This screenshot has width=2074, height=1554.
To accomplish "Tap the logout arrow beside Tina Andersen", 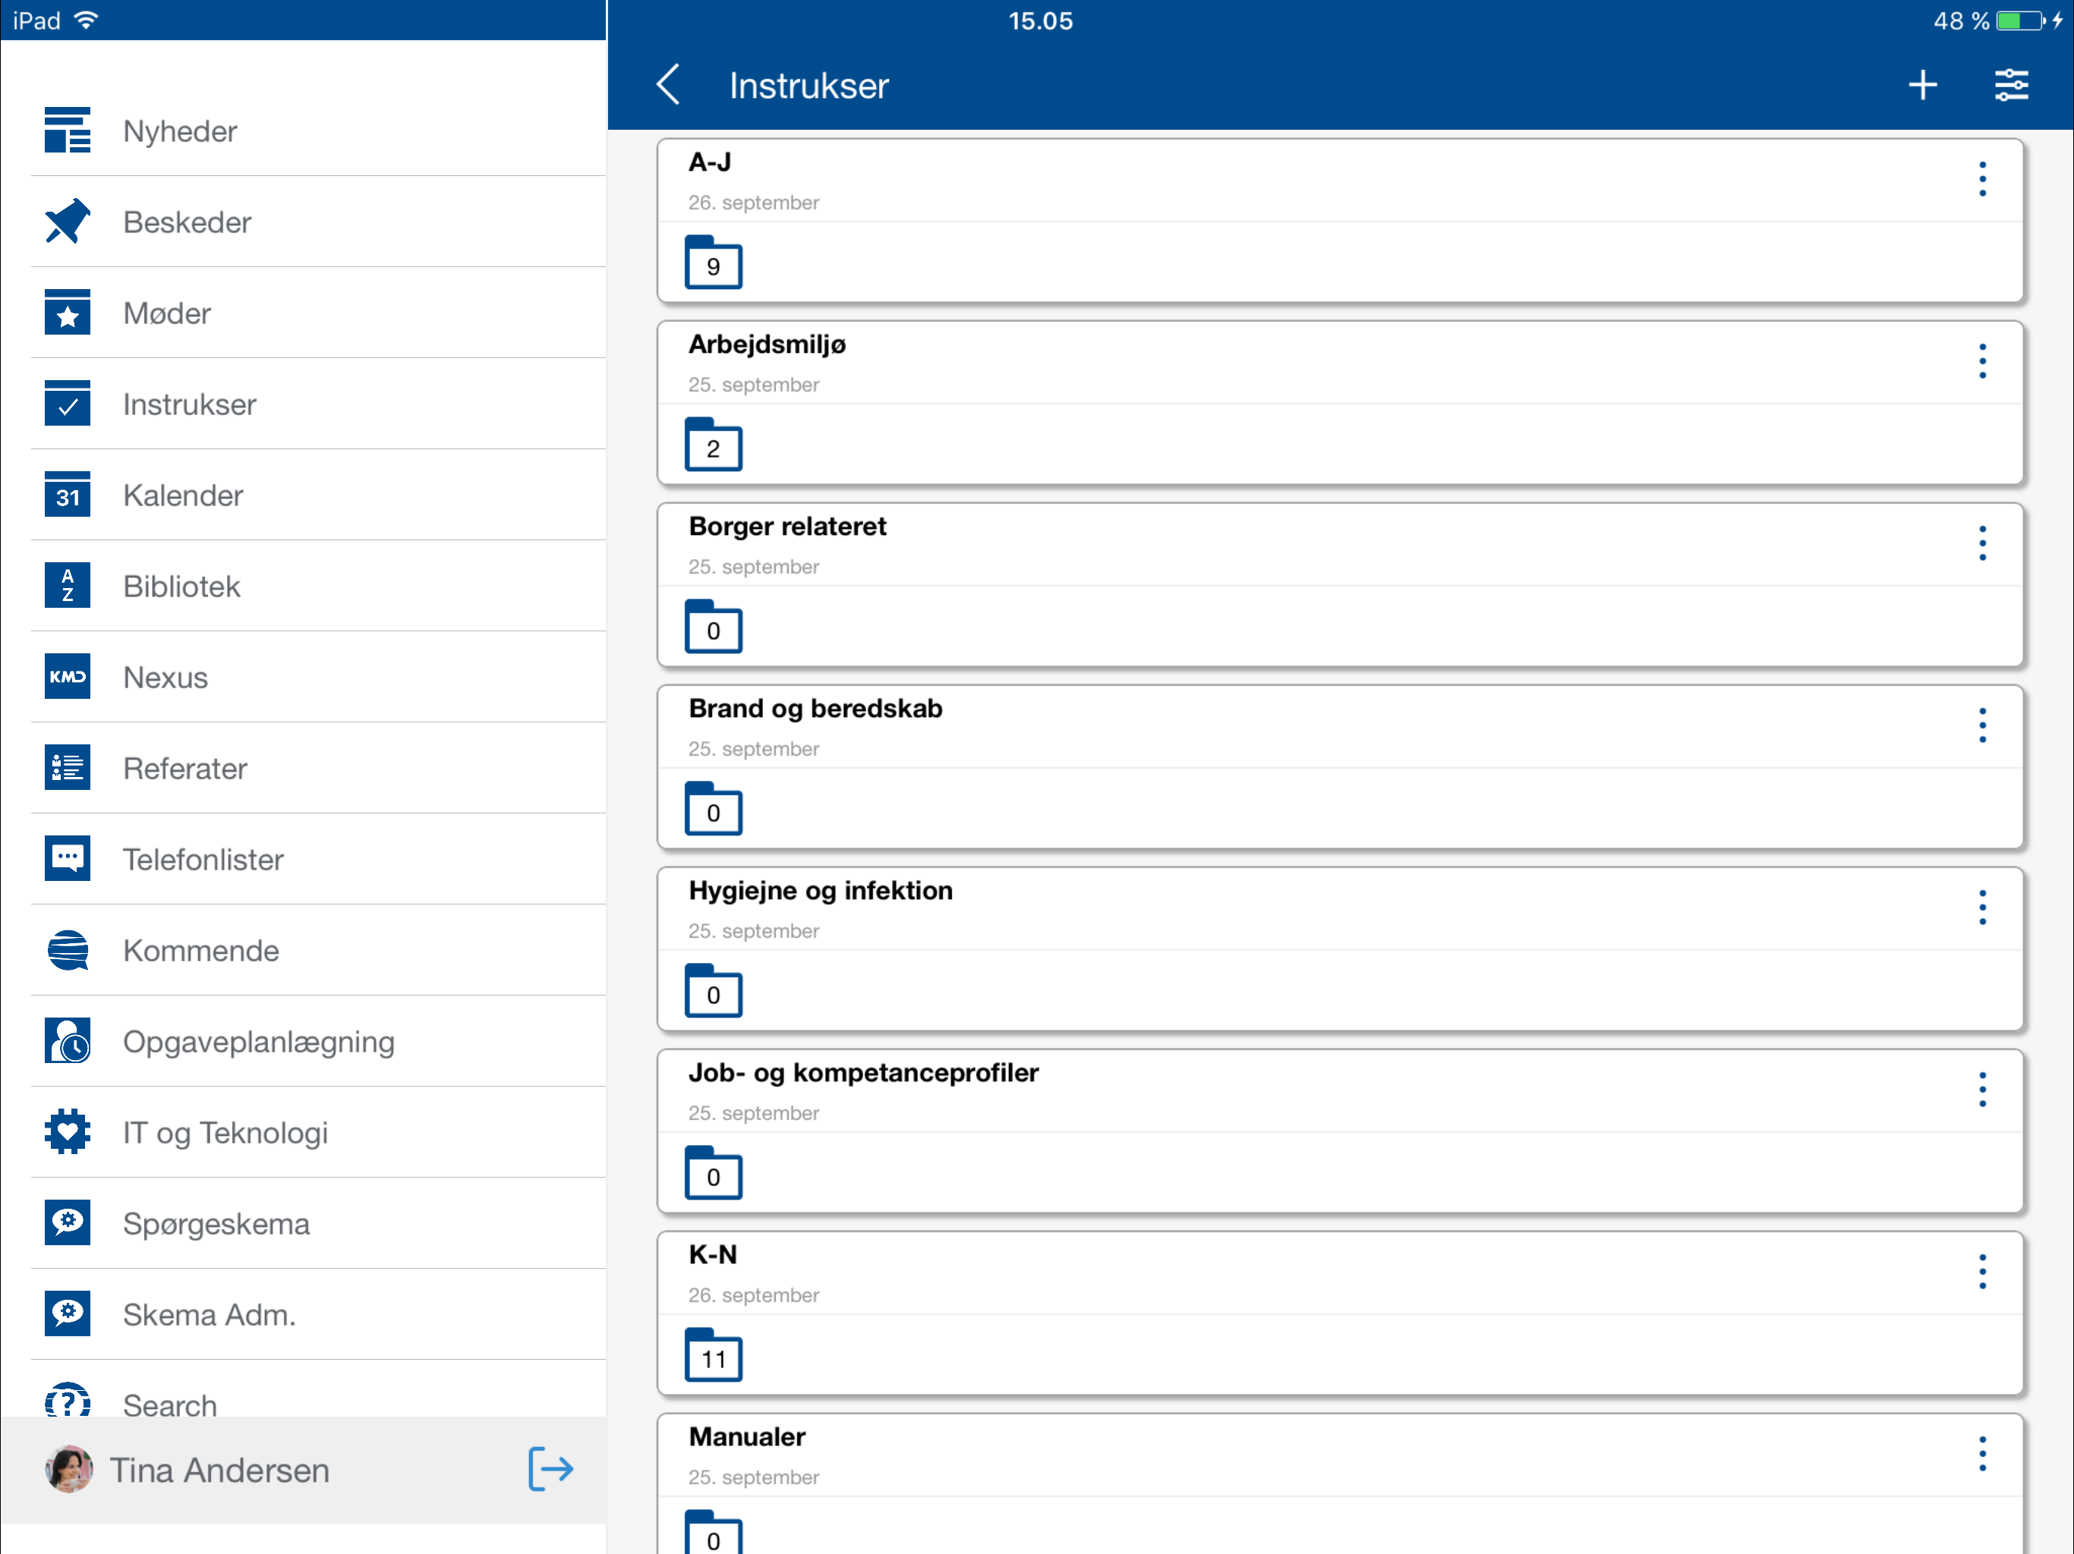I will coord(550,1467).
